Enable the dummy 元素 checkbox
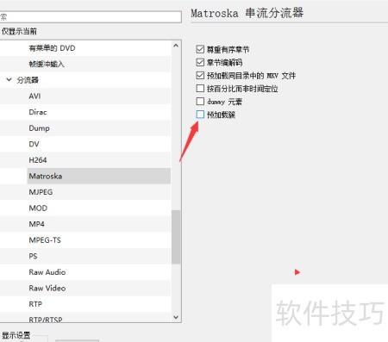 coord(200,102)
